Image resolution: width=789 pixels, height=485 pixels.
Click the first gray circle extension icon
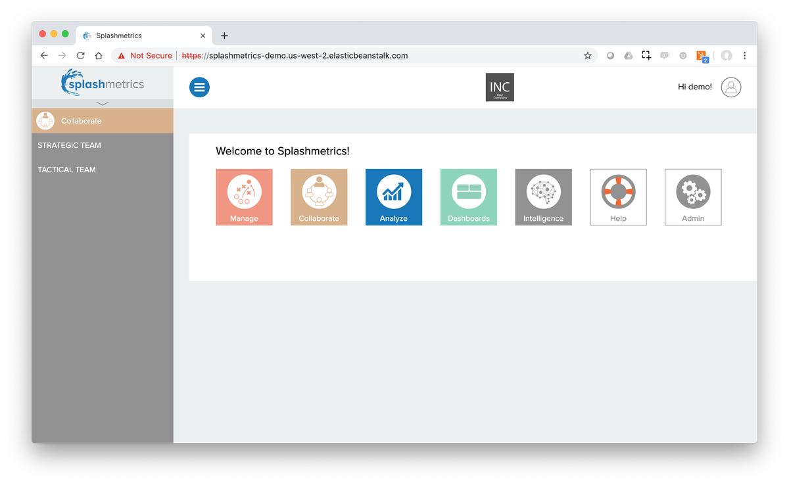click(610, 56)
